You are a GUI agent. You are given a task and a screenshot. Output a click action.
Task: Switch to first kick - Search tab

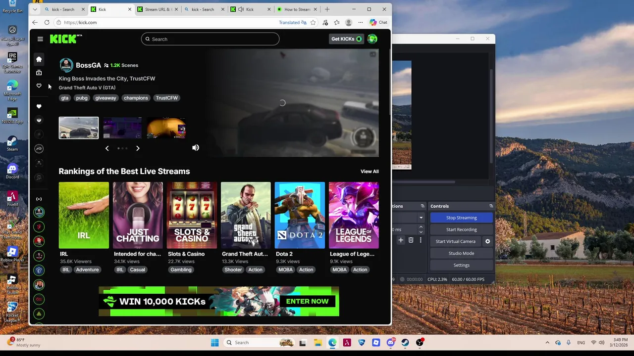[x=63, y=9]
